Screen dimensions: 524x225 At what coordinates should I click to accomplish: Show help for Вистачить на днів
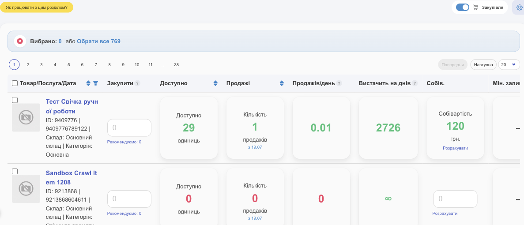point(415,83)
